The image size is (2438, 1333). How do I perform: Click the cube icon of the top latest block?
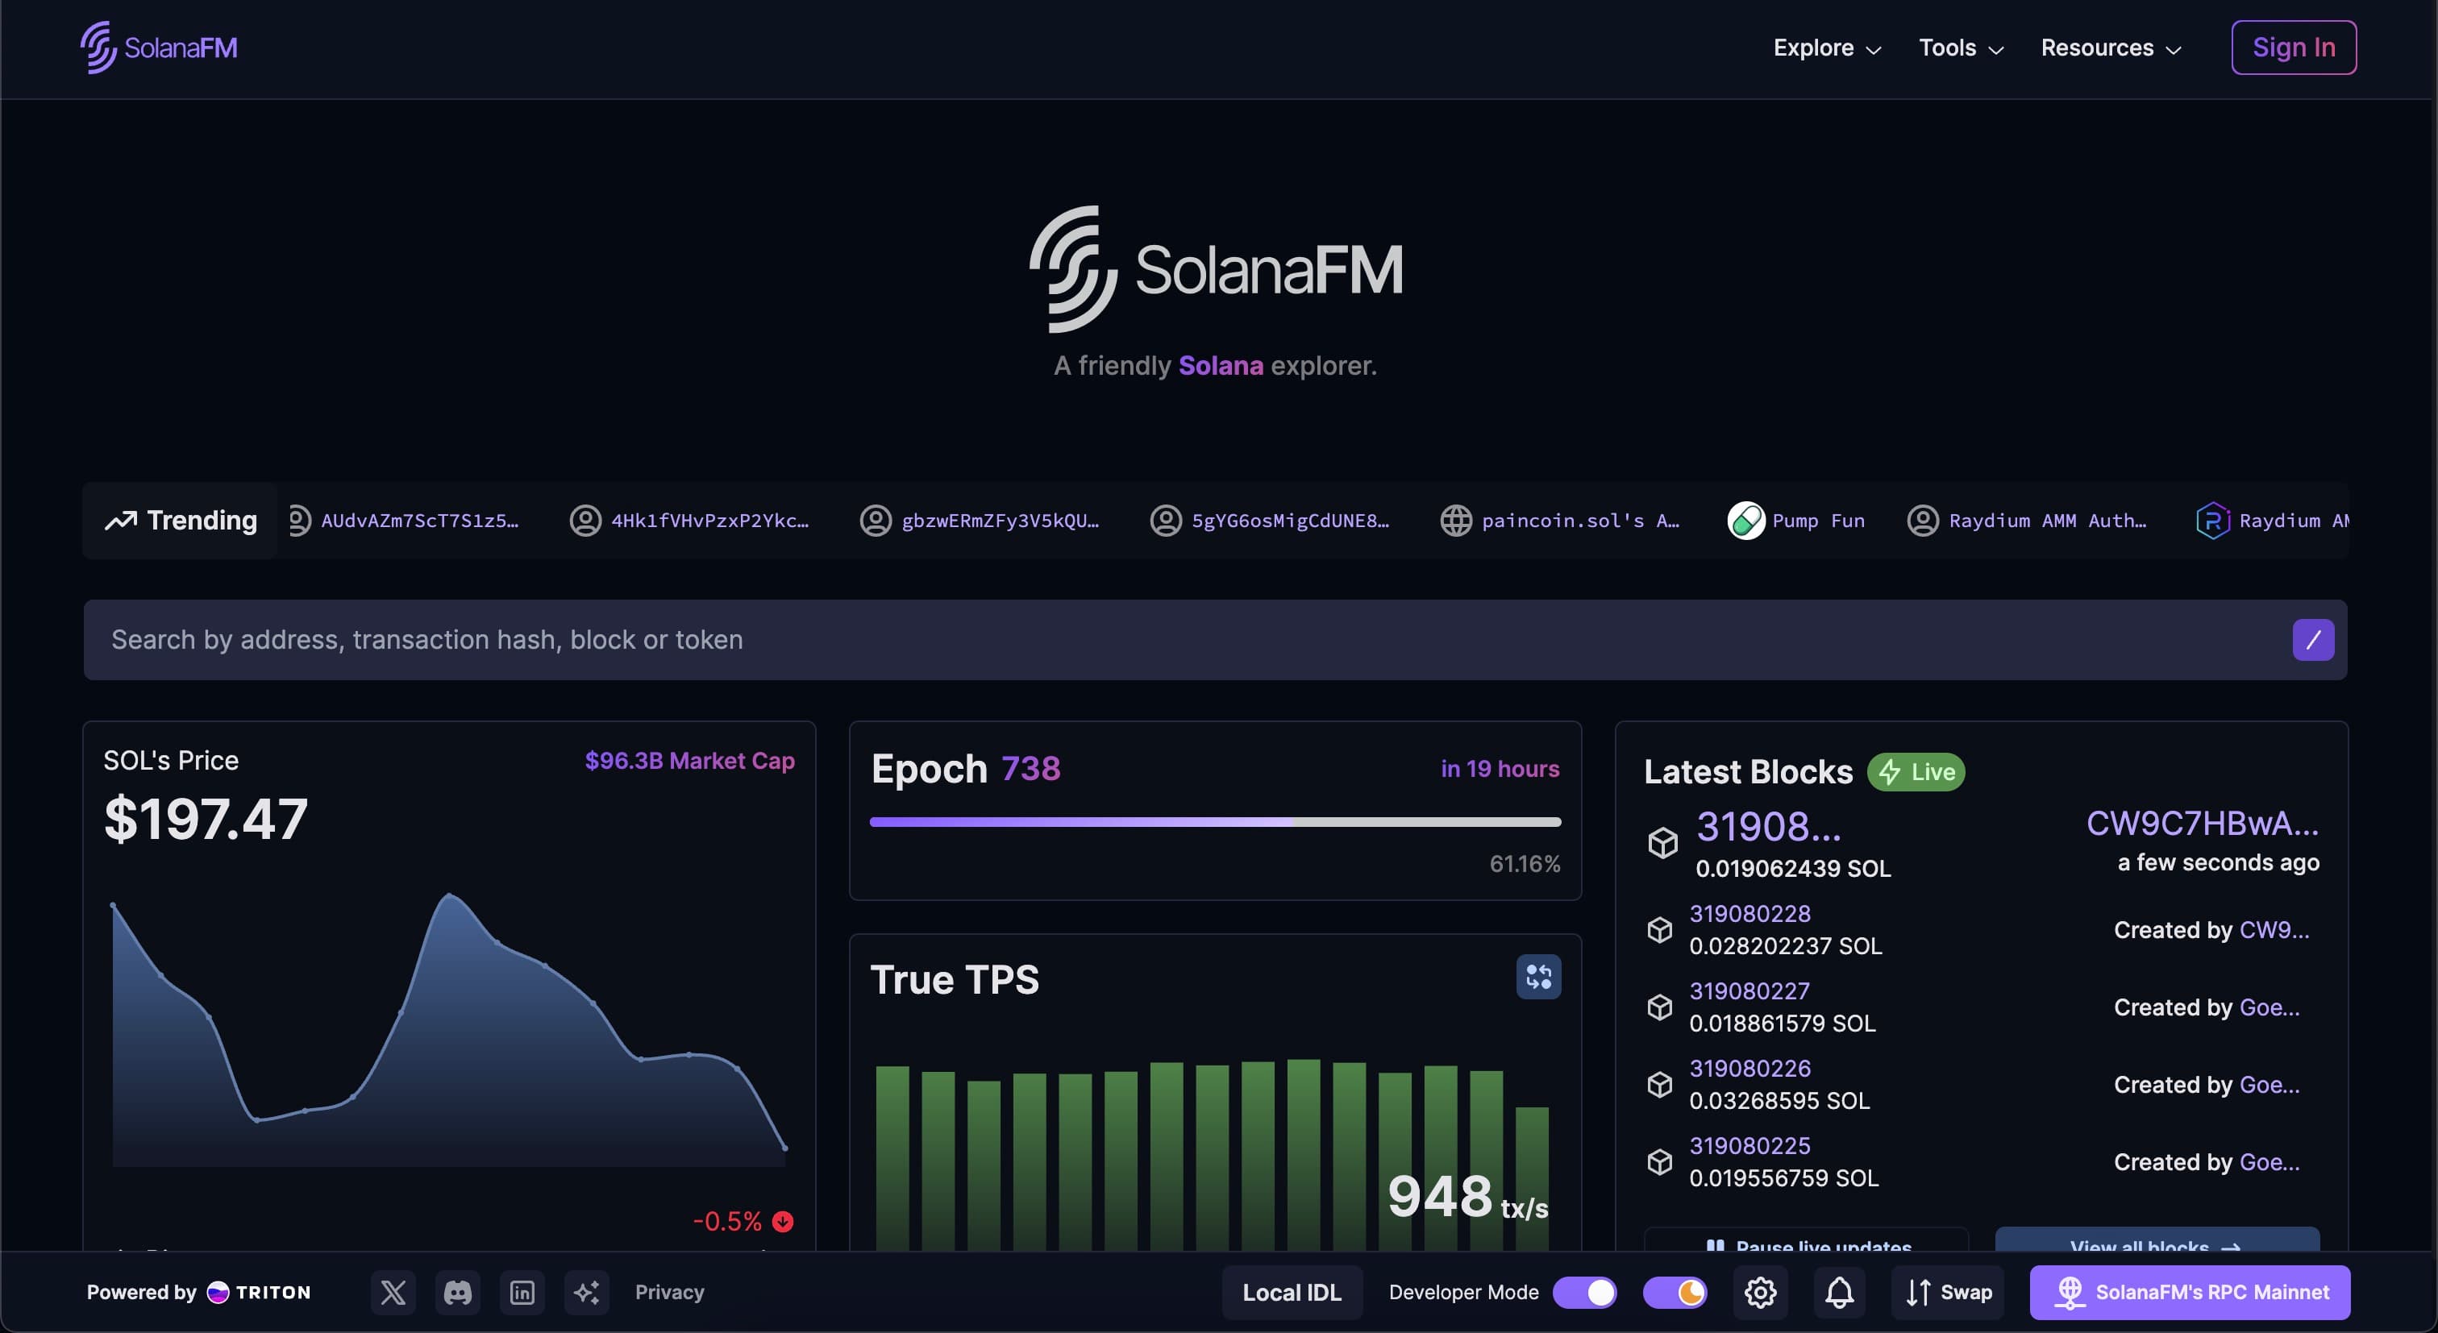(x=1663, y=842)
